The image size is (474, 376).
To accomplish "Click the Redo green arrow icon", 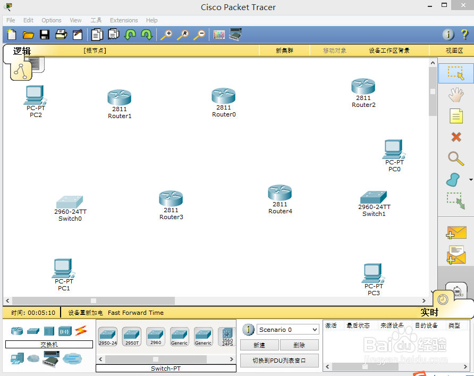I will click(x=147, y=35).
